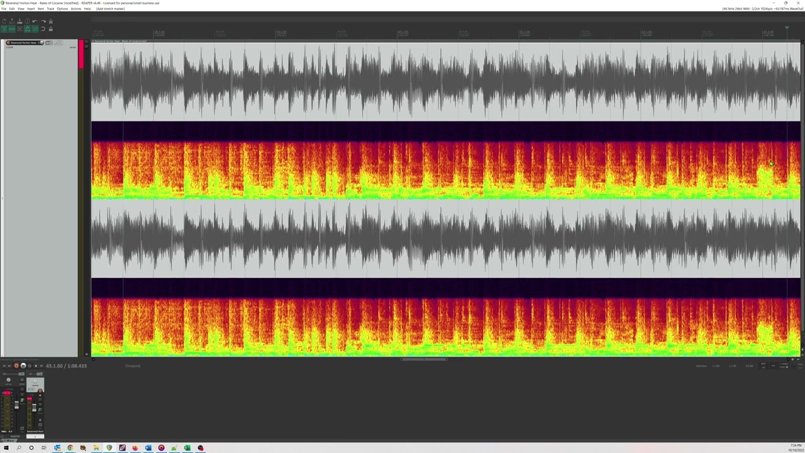Open Task View on the taskbar
This screenshot has height=453, width=805.
(x=44, y=448)
